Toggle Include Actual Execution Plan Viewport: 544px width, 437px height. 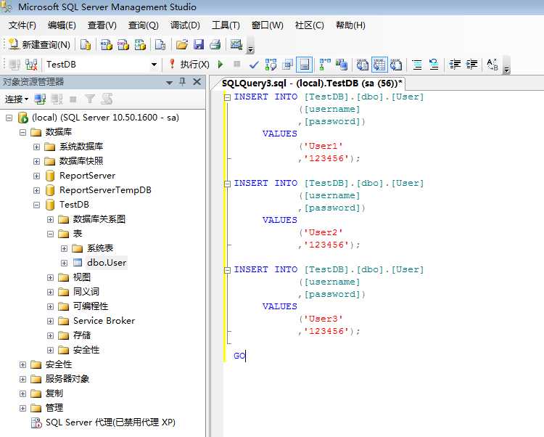[325, 65]
